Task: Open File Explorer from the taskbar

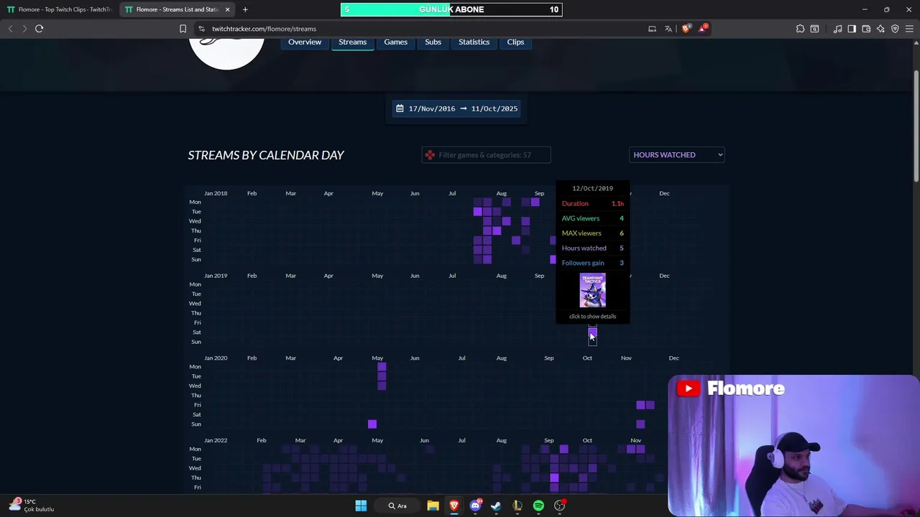Action: point(433,506)
